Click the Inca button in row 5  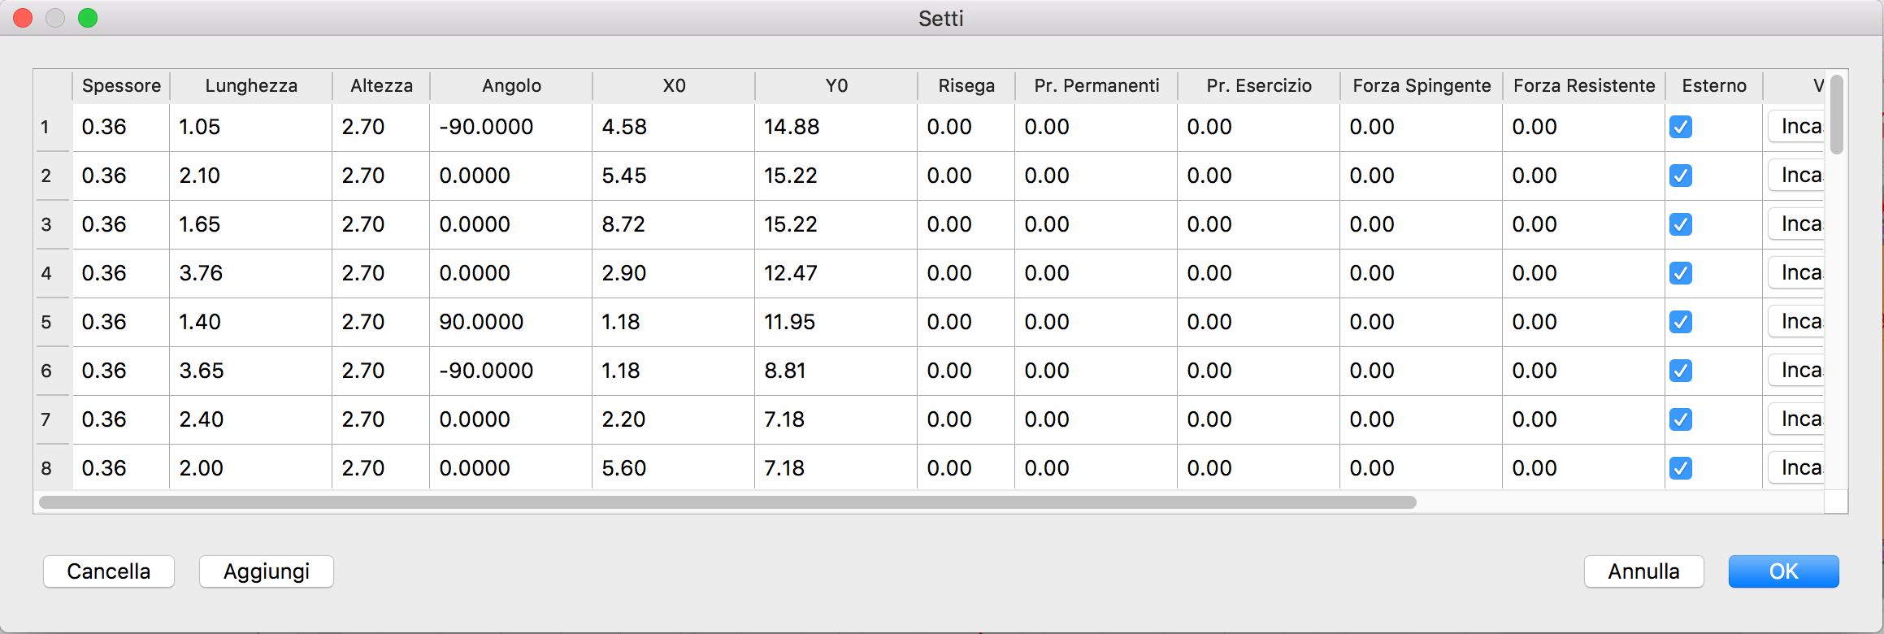tap(1798, 322)
